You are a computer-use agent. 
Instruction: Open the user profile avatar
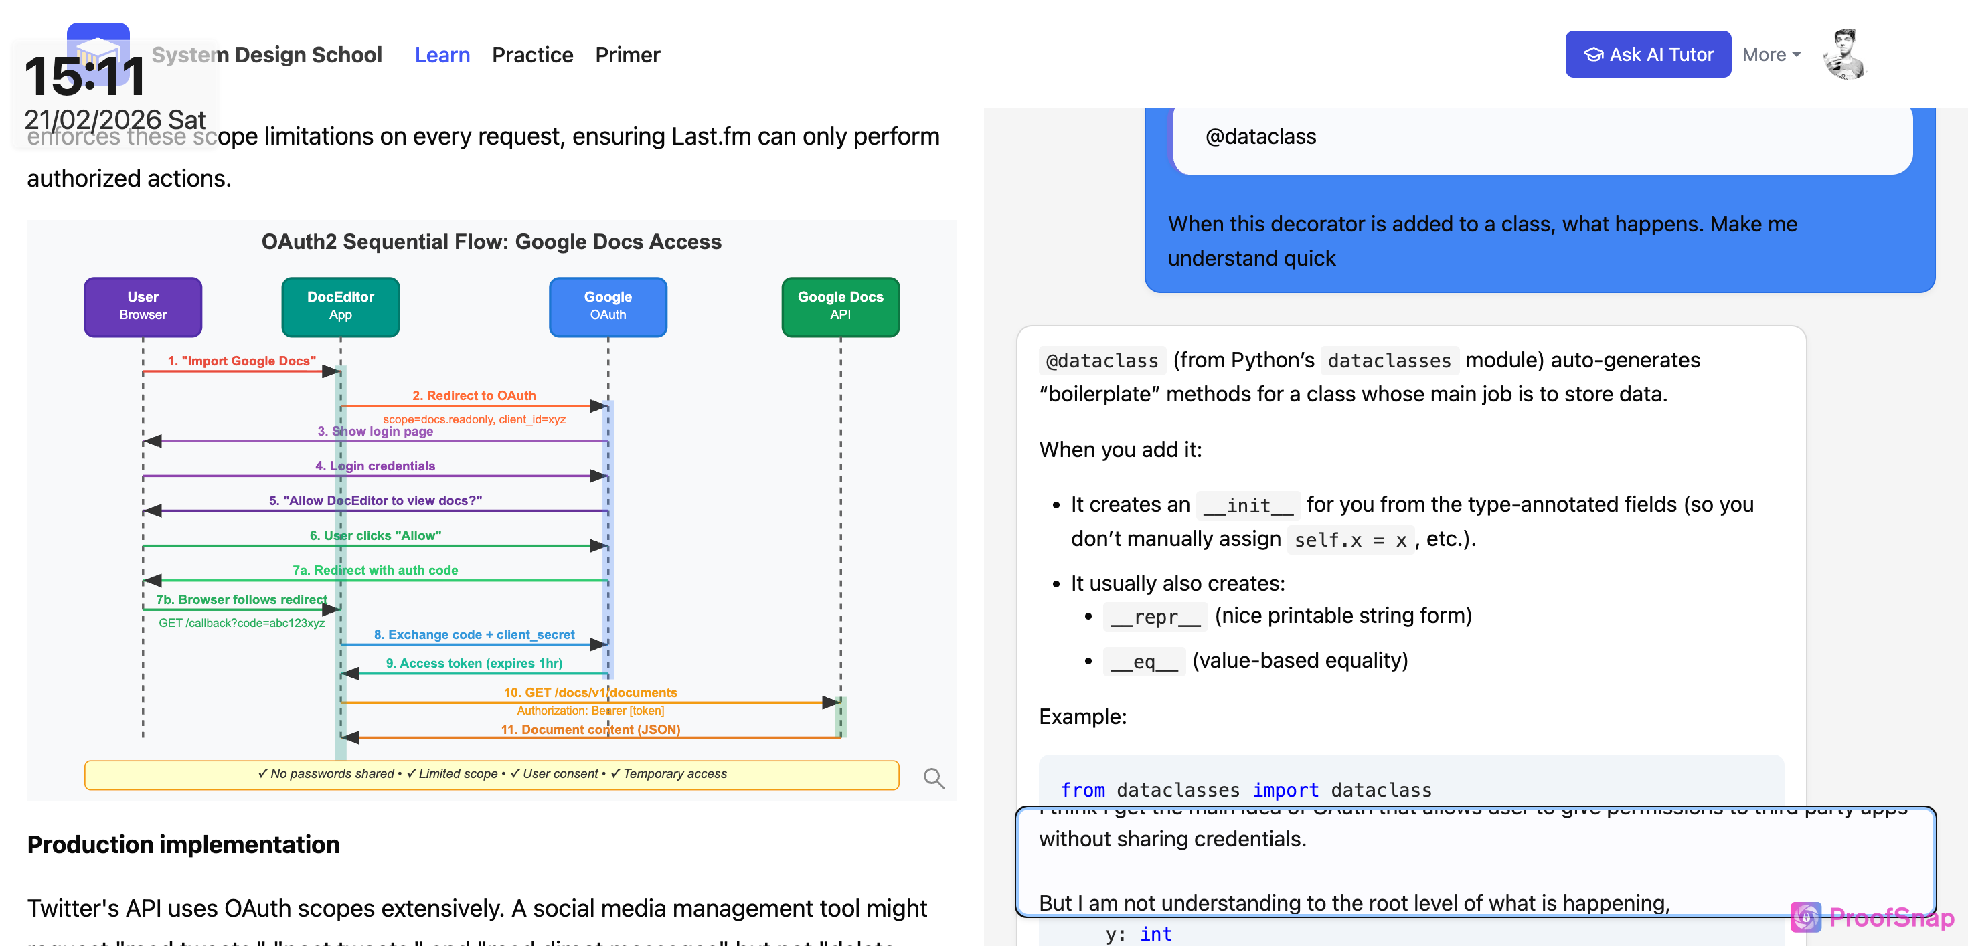tap(1844, 54)
